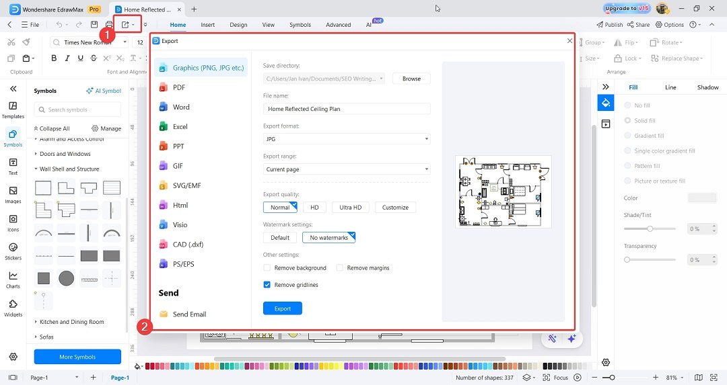
Task: Apply Bold text formatting
Action: (54, 58)
